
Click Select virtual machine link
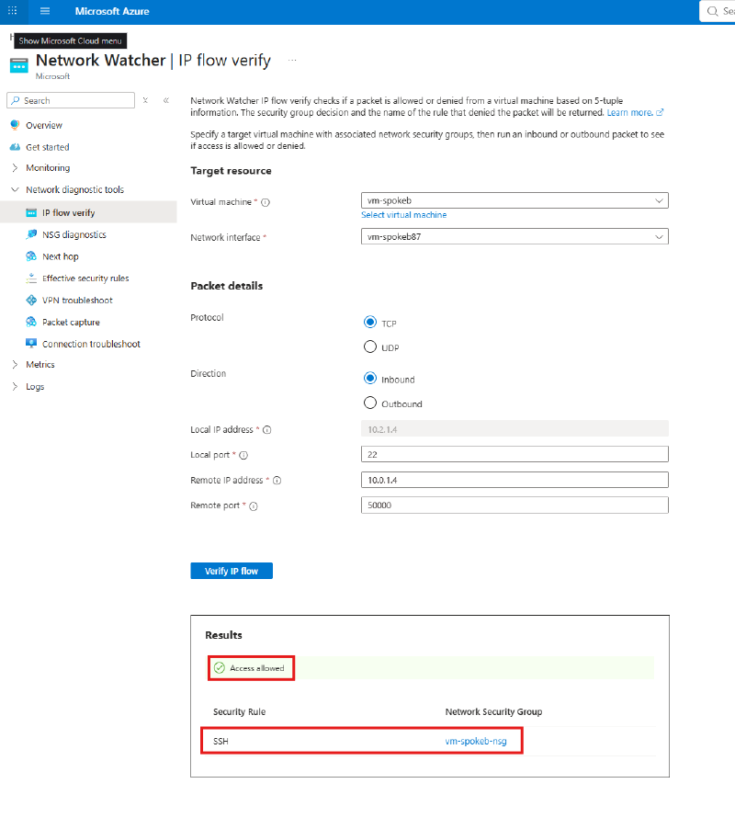403,215
